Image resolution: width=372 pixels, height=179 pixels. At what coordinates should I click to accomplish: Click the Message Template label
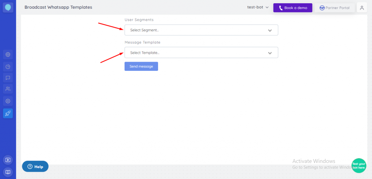tap(142, 42)
